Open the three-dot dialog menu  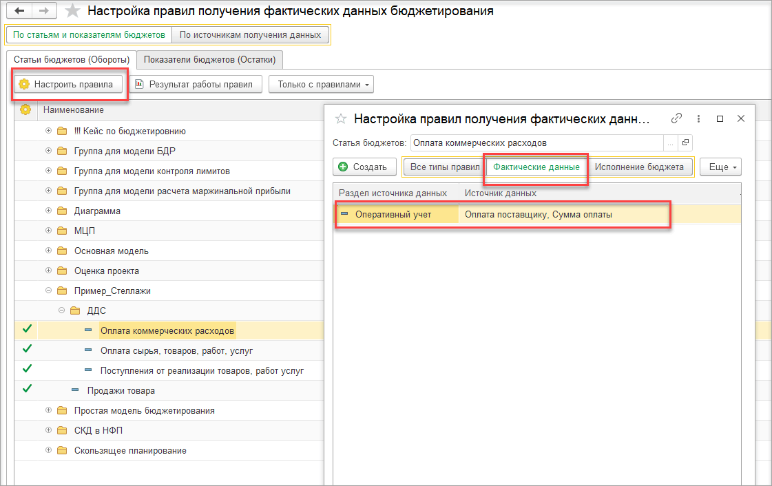pyautogui.click(x=698, y=118)
